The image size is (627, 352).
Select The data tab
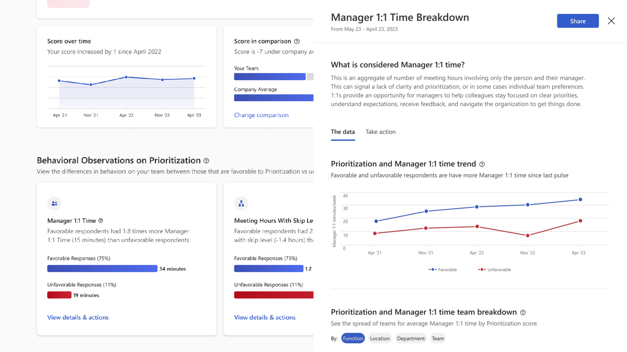pos(343,132)
